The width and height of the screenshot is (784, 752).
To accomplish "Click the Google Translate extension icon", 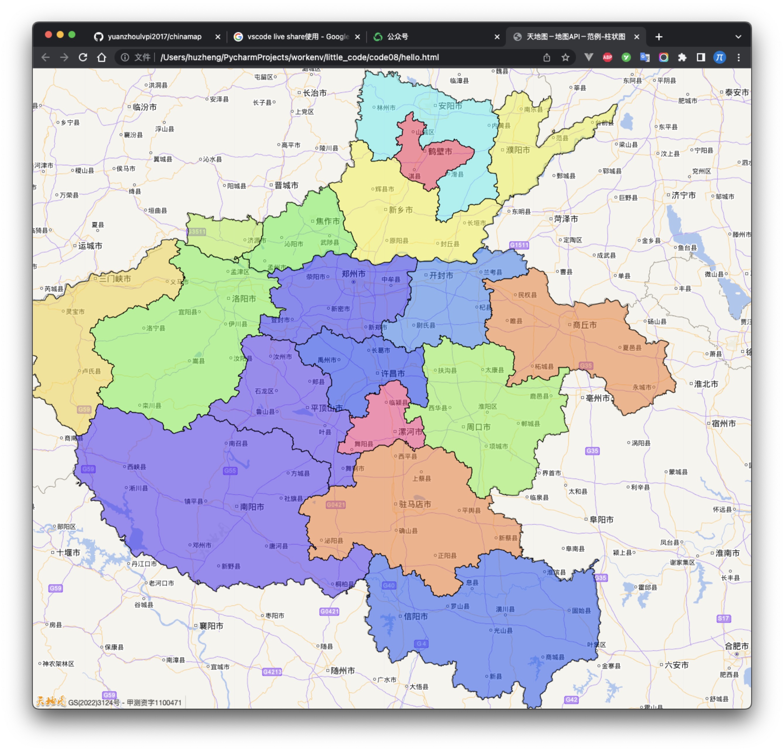I will 645,57.
